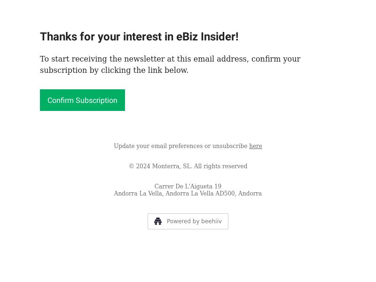Click the "All rights reserved" text
This screenshot has width=376, height=282.
(220, 166)
